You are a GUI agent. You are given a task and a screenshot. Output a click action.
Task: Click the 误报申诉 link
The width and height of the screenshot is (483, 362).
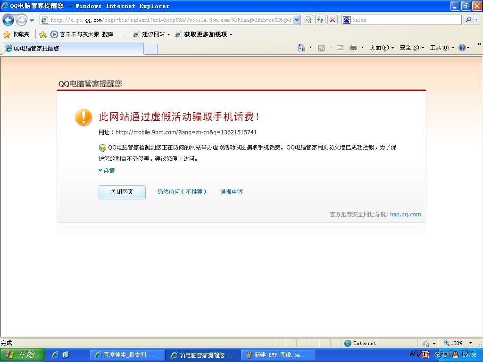click(231, 192)
